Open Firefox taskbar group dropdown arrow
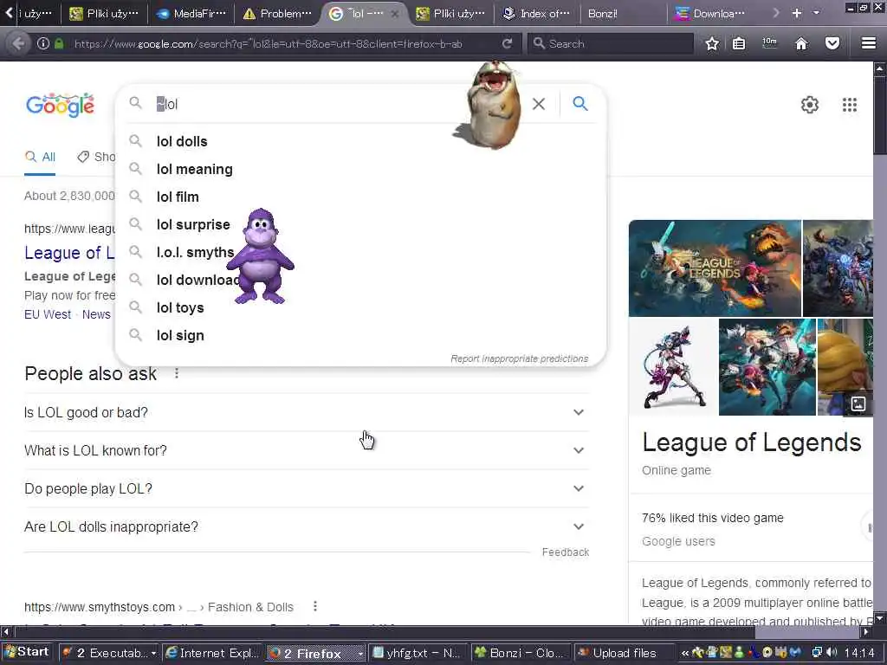 click(360, 654)
